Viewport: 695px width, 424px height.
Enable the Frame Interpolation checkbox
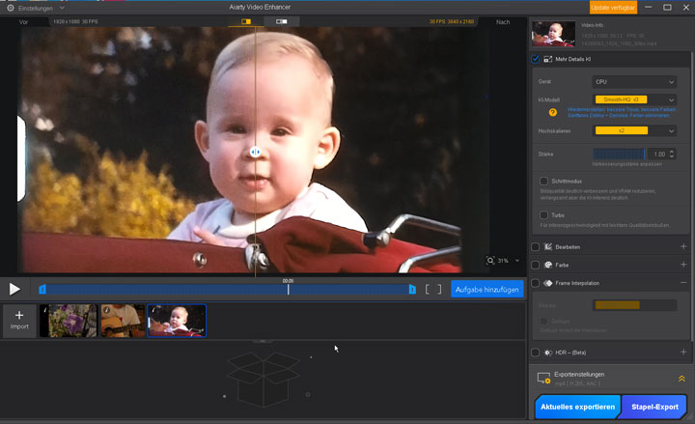[536, 283]
